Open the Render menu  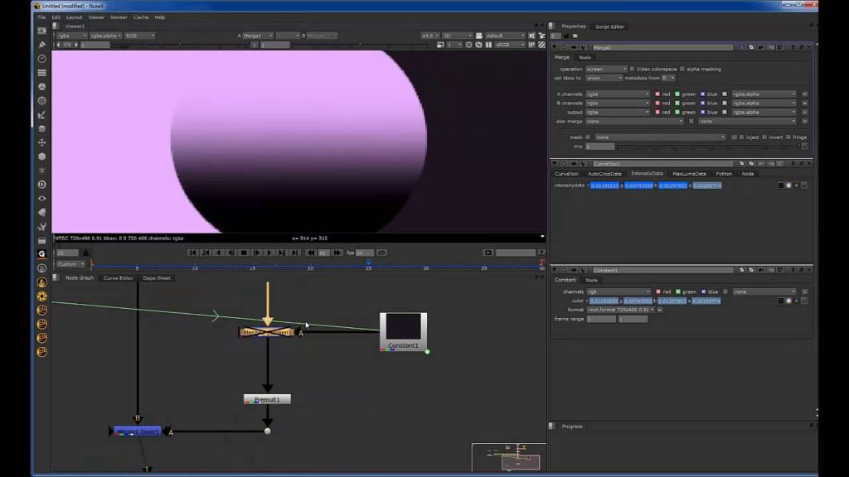pyautogui.click(x=119, y=17)
